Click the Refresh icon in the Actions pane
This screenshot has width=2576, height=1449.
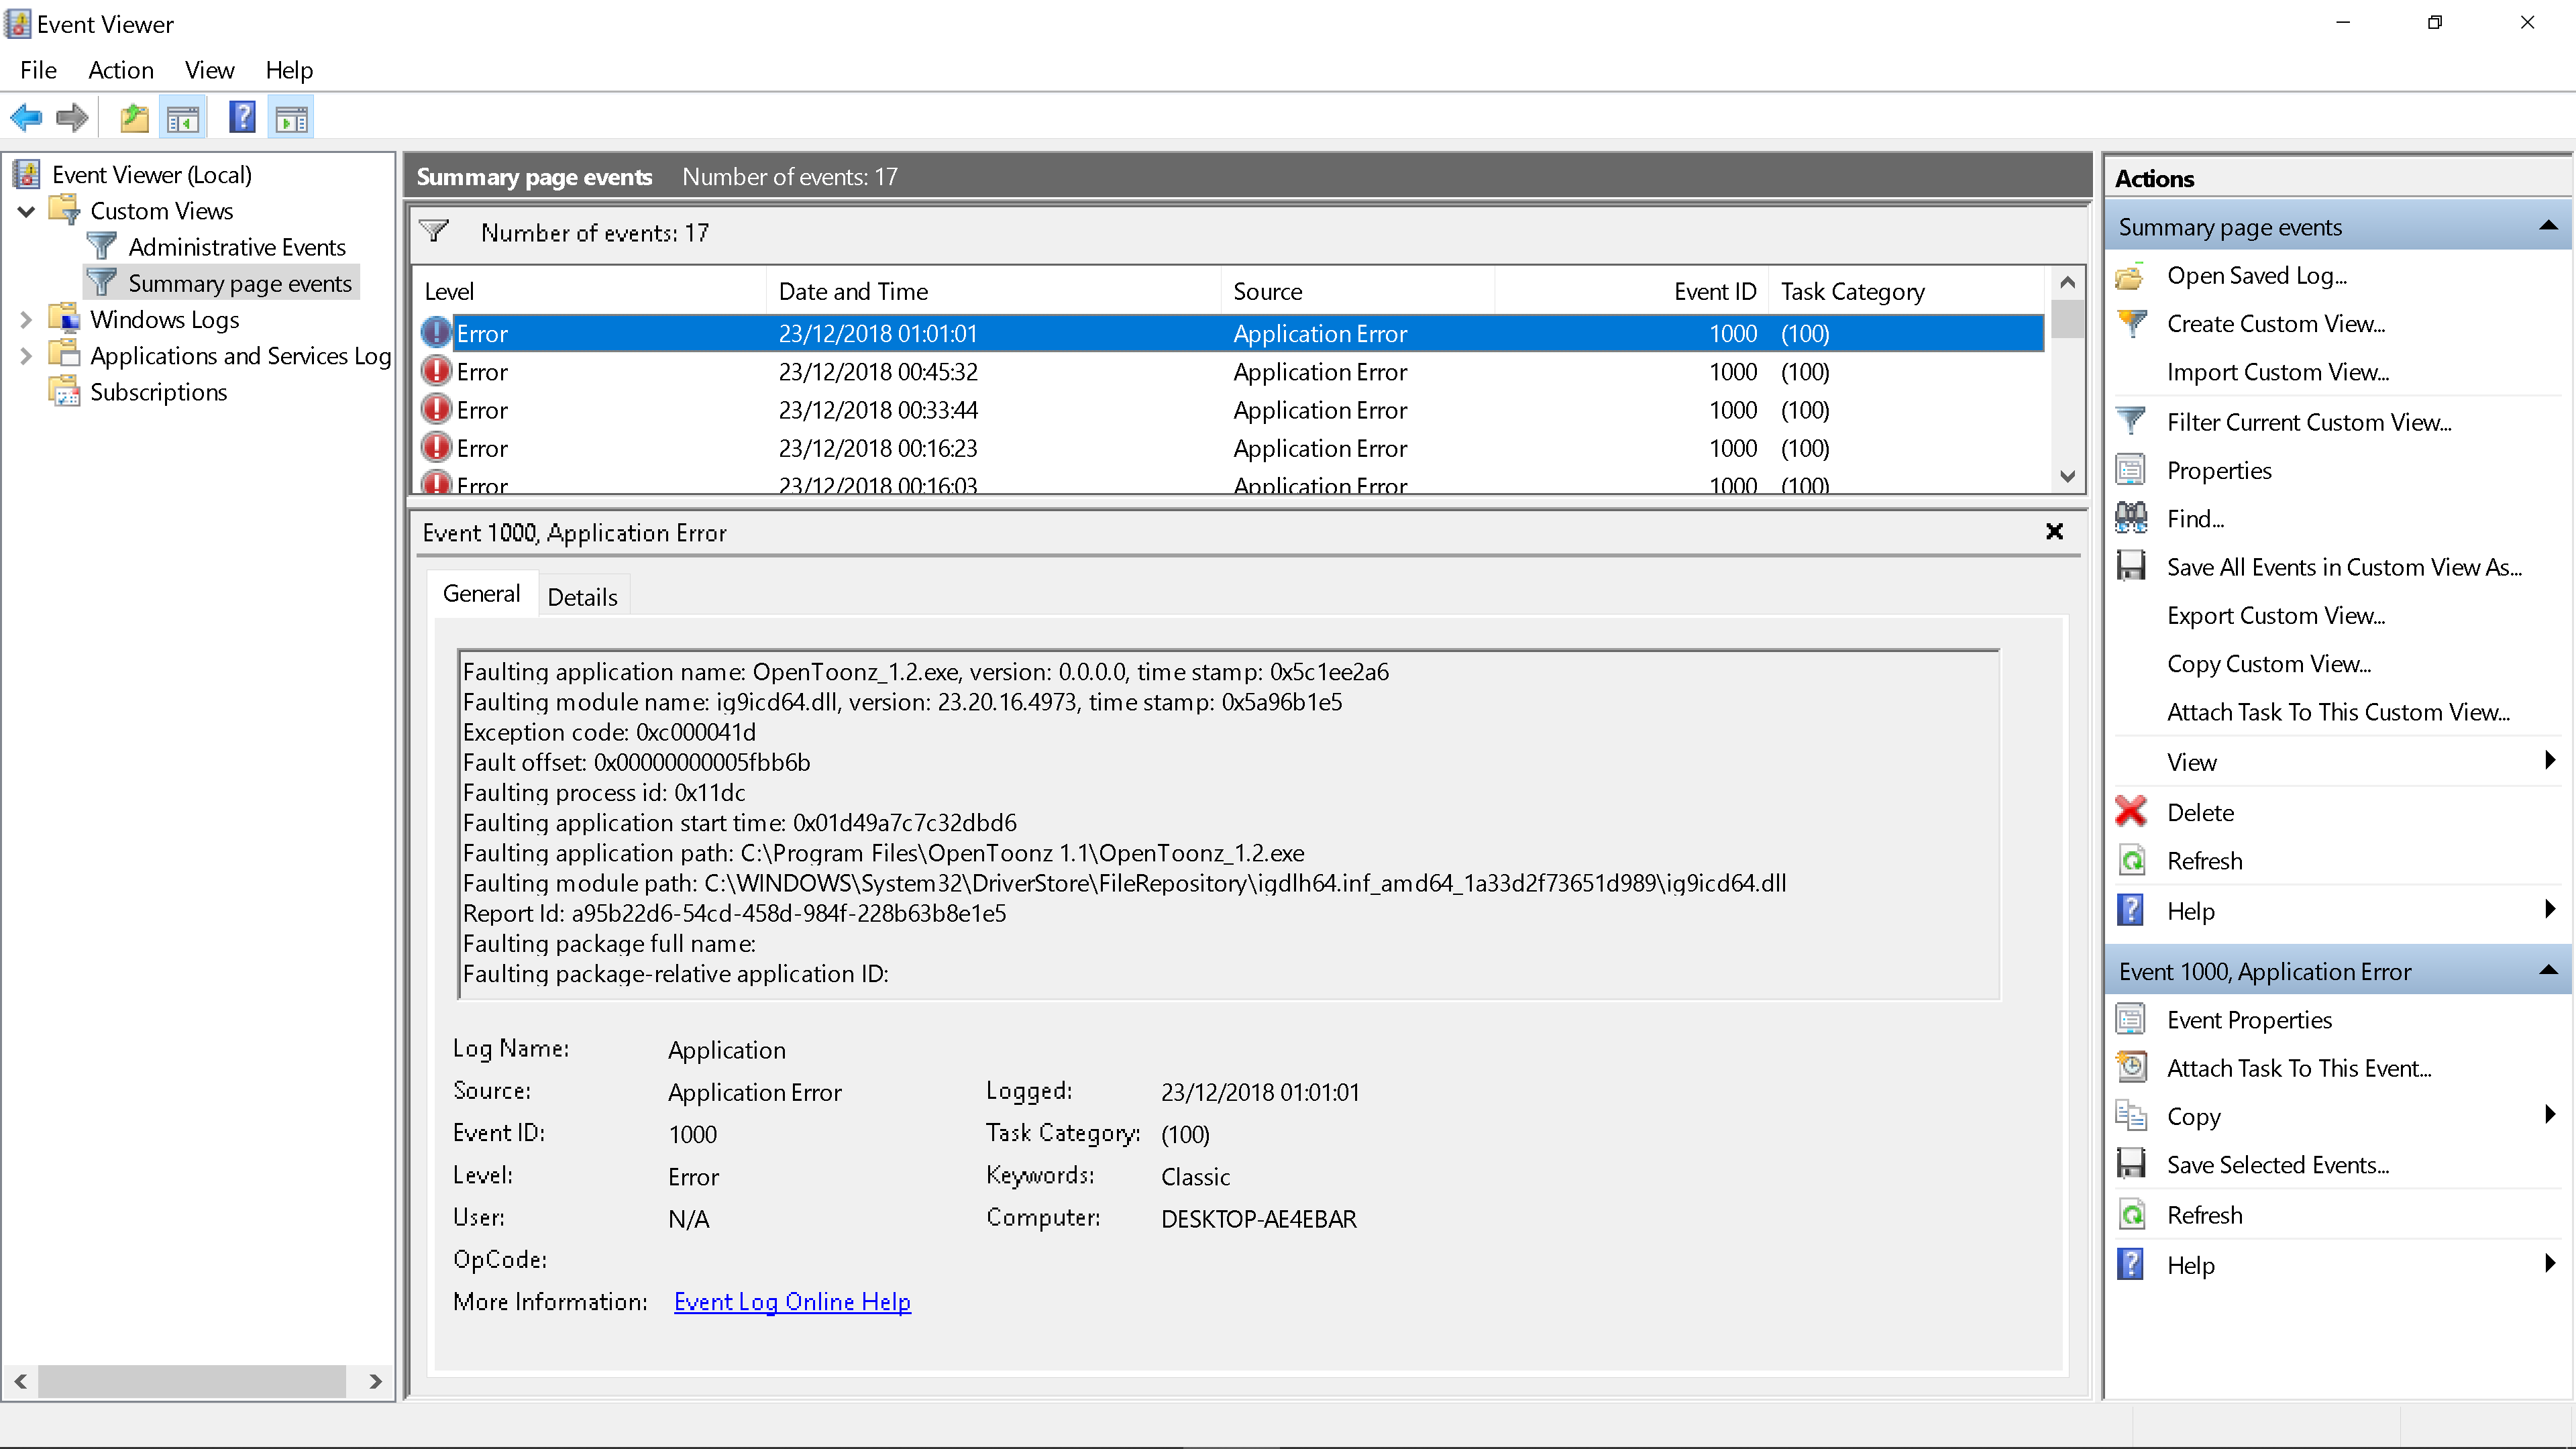pos(2131,860)
